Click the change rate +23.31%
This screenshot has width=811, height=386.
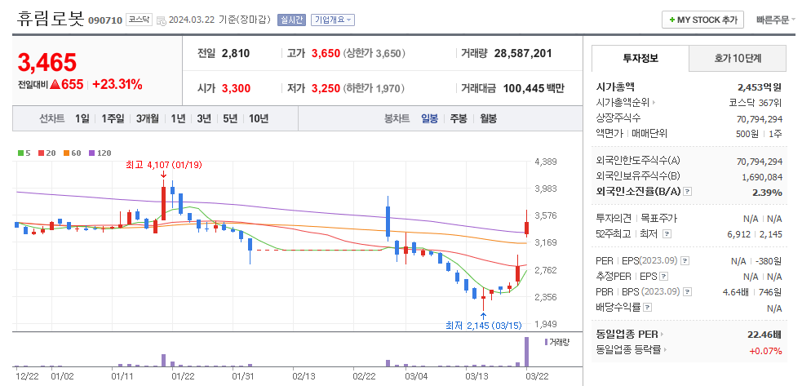117,84
